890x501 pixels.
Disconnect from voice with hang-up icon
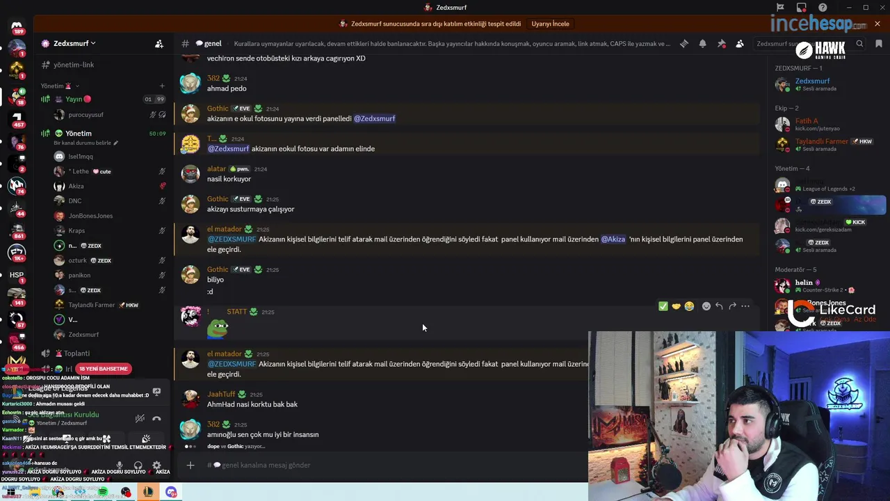(x=156, y=418)
